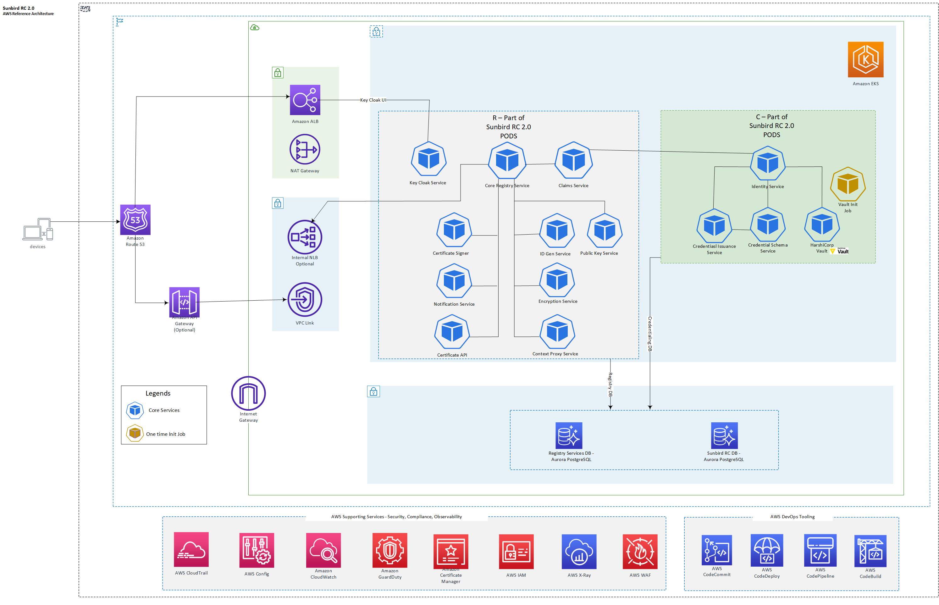Select the Sunbird RC DB Aurora icon
The width and height of the screenshot is (939, 605).
tap(724, 435)
